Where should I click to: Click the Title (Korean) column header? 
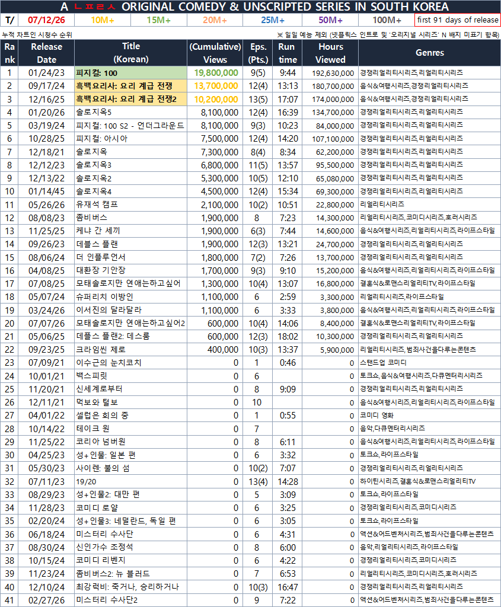click(x=130, y=53)
